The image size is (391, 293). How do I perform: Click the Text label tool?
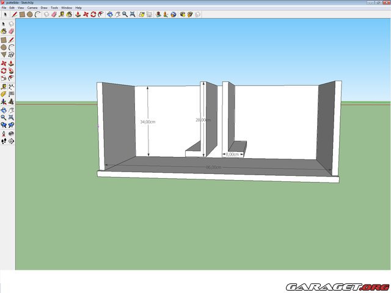click(12, 93)
